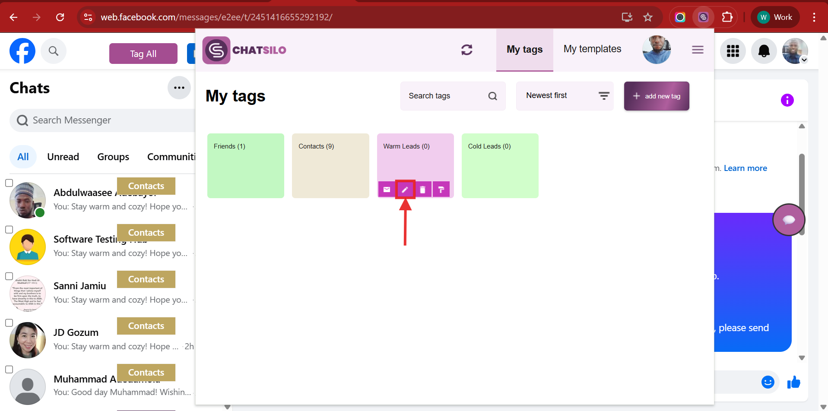This screenshot has width=828, height=411.
Task: Click the conversation vertical scrollbar
Action: 802,194
